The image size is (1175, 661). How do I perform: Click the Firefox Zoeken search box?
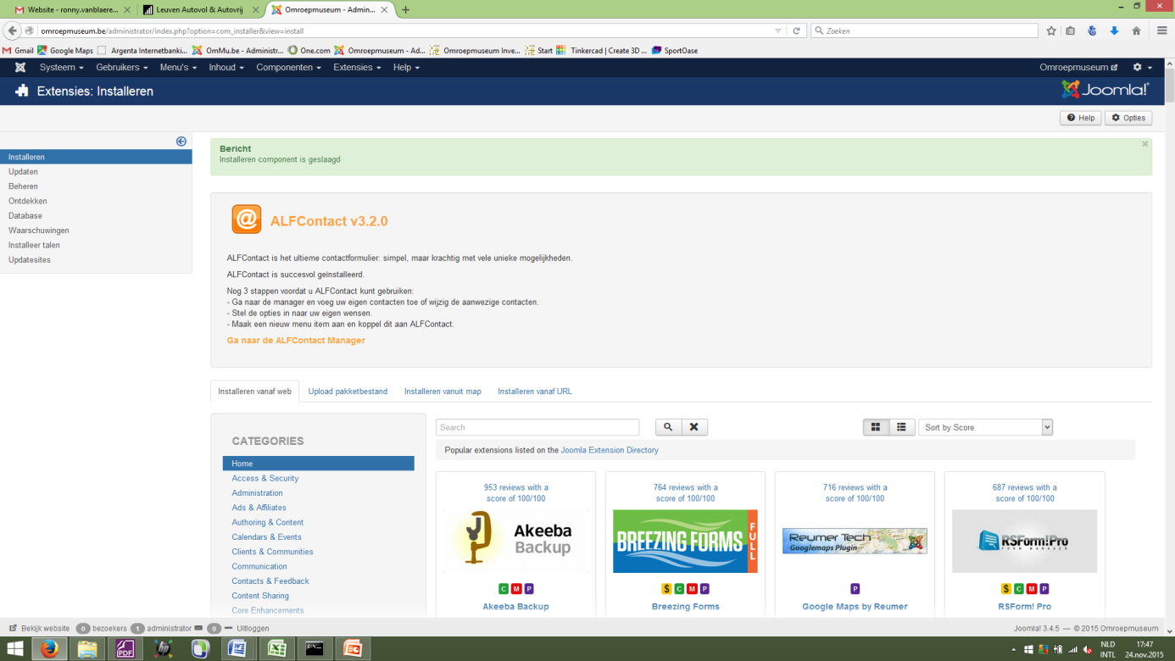point(924,31)
